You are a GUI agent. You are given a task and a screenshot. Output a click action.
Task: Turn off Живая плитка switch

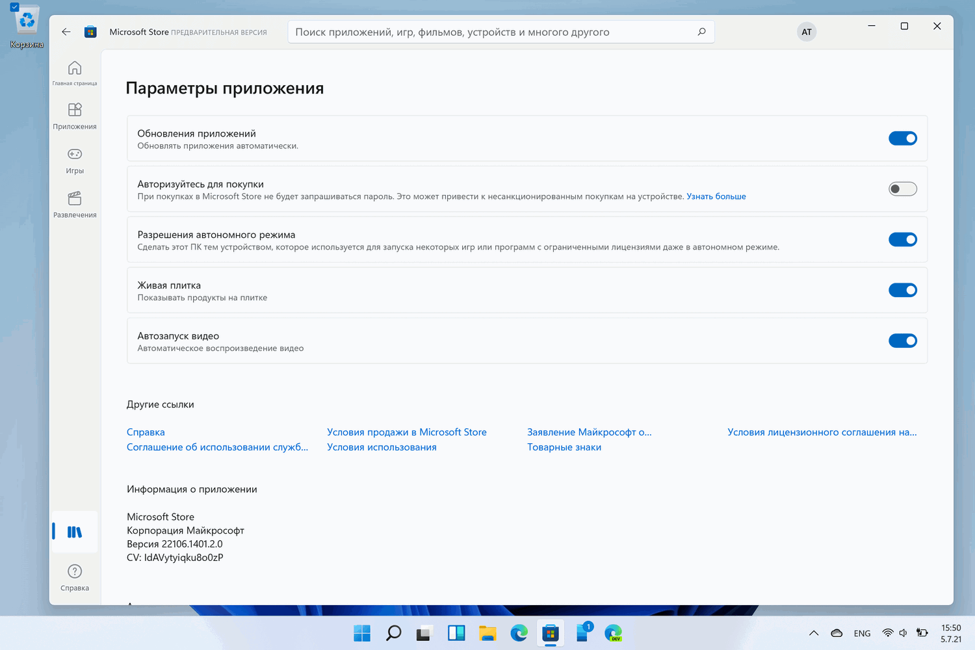click(903, 290)
